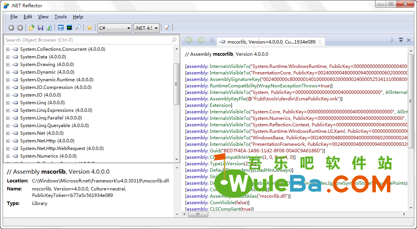The image size is (417, 229).
Task: Click the object browser scrollbar down arrow
Action: [177, 160]
